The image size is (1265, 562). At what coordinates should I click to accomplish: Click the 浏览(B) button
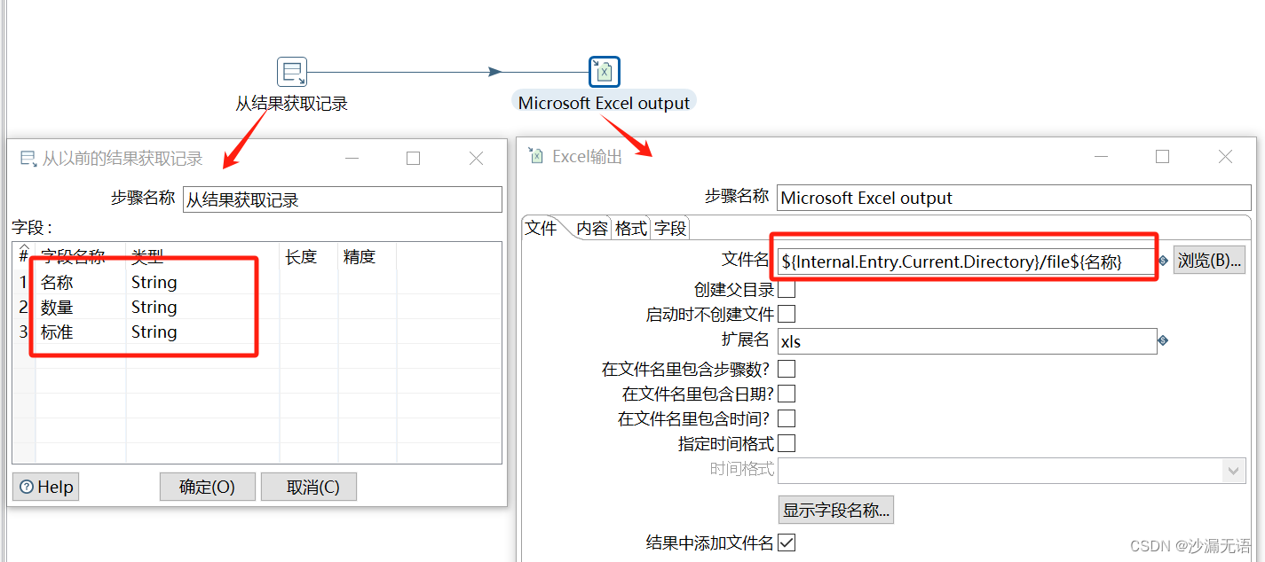[x=1209, y=260]
